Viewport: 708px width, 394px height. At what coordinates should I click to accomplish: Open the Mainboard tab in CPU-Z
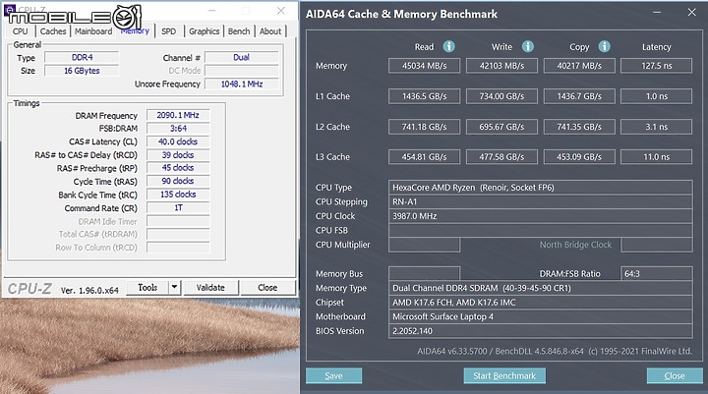(x=93, y=31)
